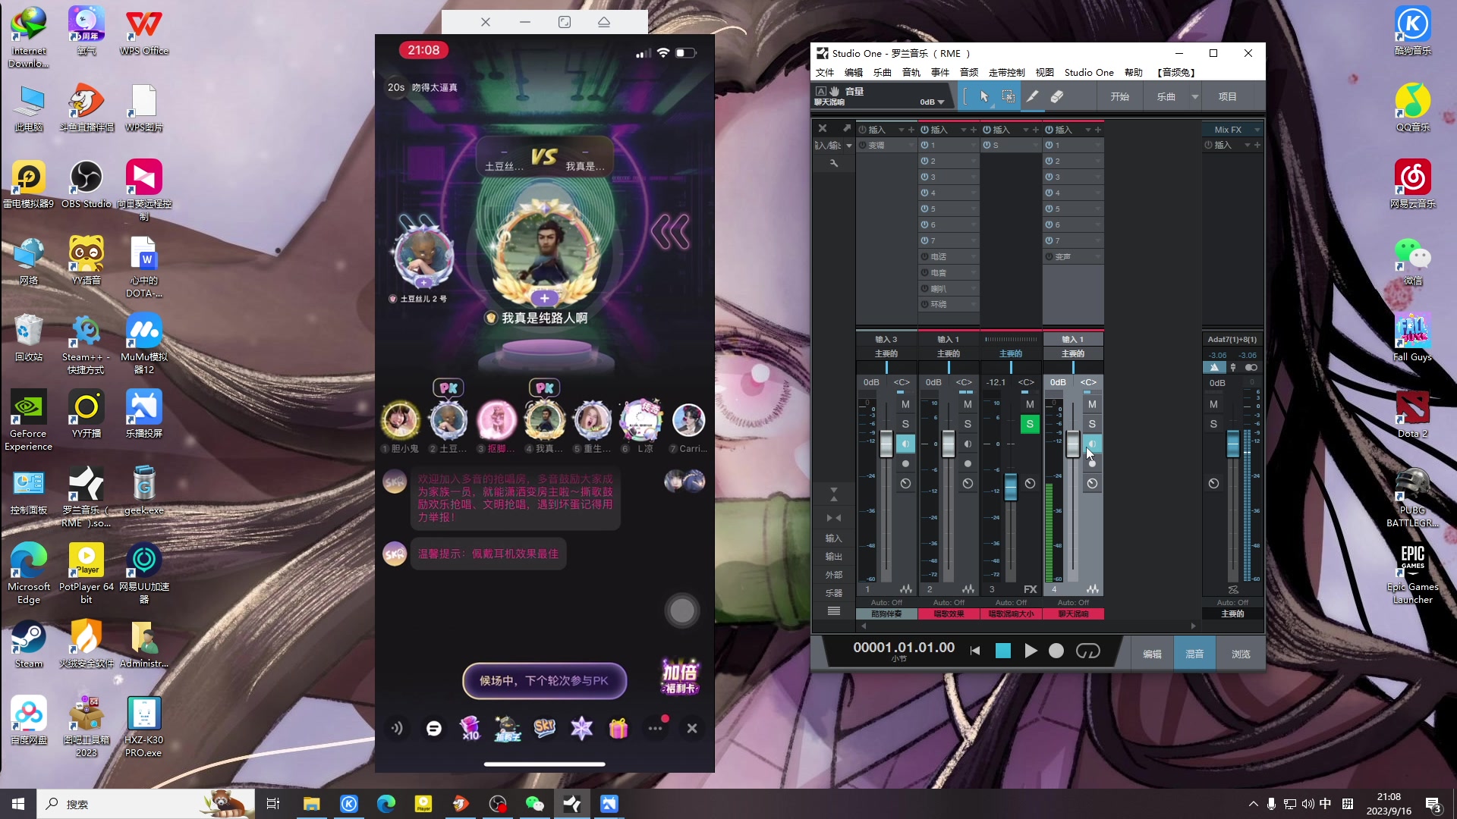Detach the mixer console with the arrow icon
The width and height of the screenshot is (1457, 819).
(846, 128)
